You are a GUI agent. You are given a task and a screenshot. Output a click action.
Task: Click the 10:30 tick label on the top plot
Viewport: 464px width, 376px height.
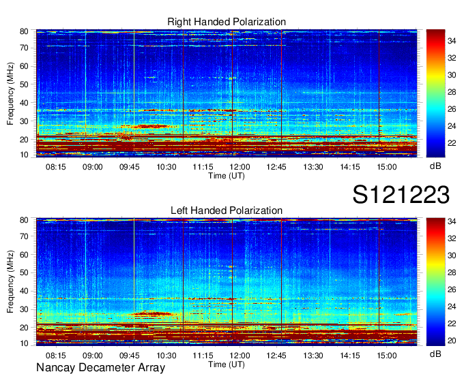[x=166, y=167]
